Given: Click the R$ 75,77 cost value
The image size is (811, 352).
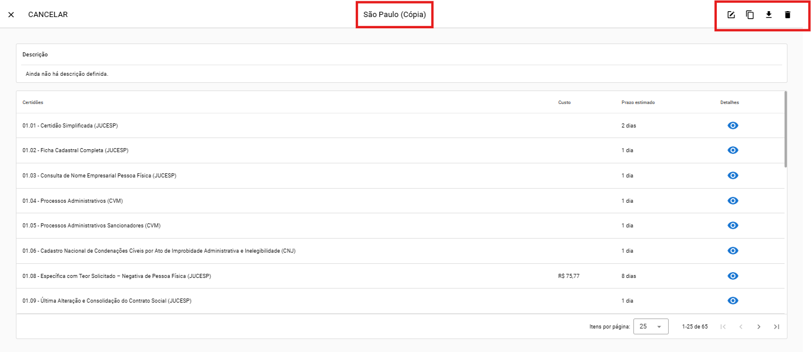Looking at the screenshot, I should [569, 276].
